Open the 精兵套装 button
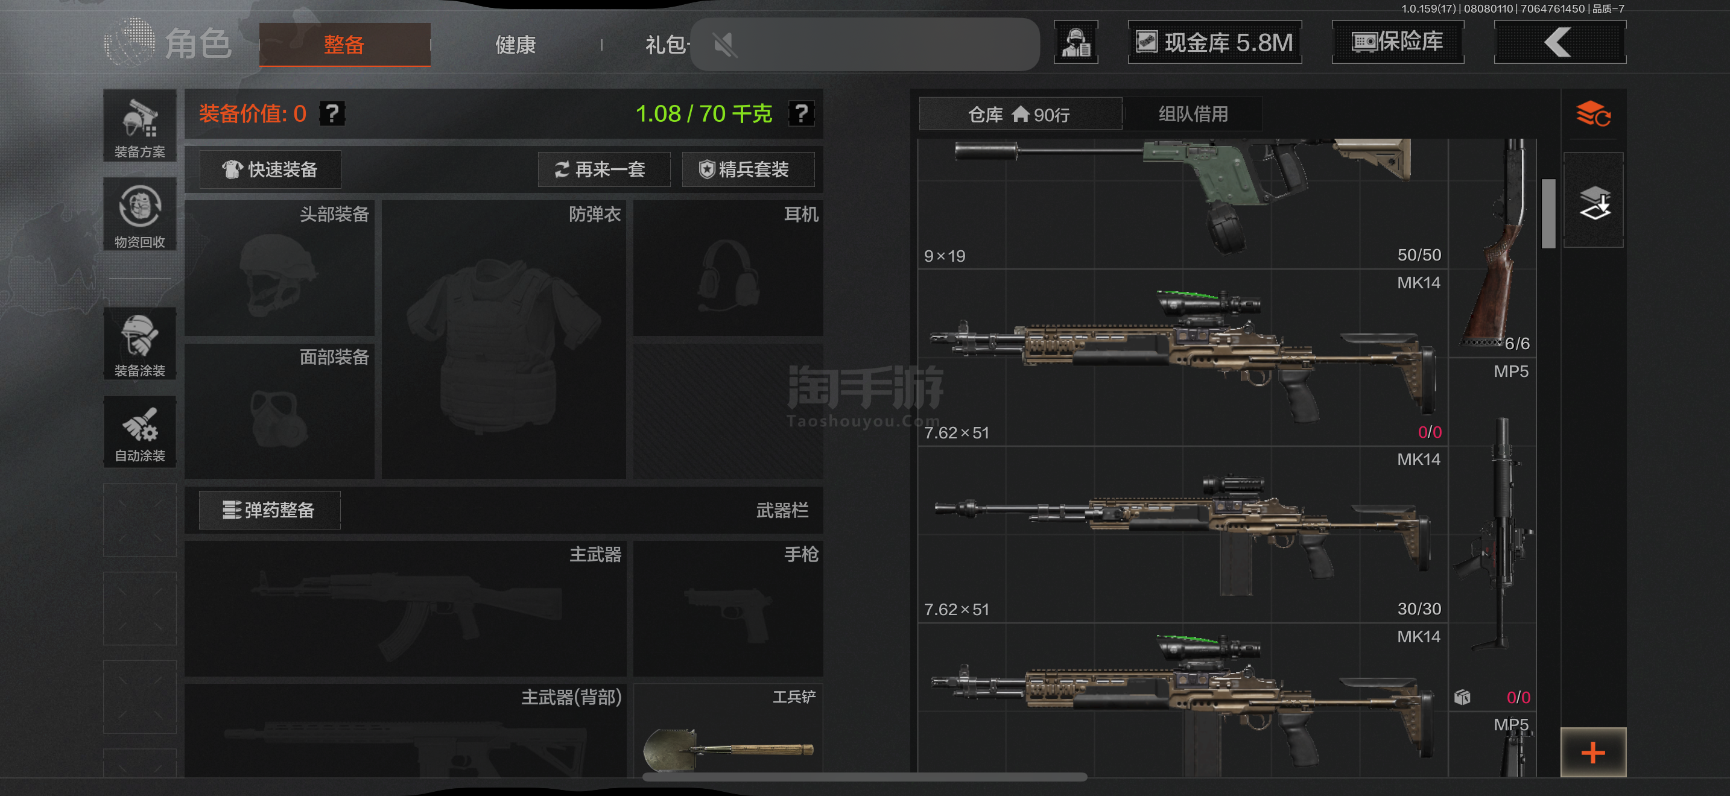Image resolution: width=1730 pixels, height=796 pixels. tap(747, 169)
